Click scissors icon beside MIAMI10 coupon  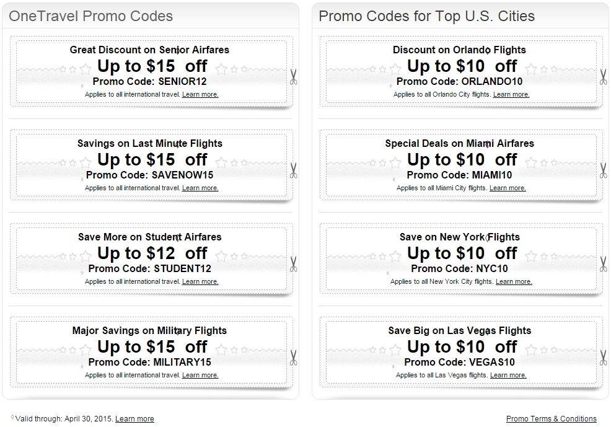(x=603, y=170)
